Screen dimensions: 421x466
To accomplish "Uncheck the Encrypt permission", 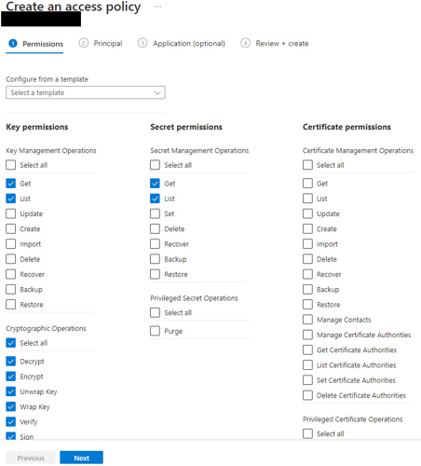I will (11, 377).
